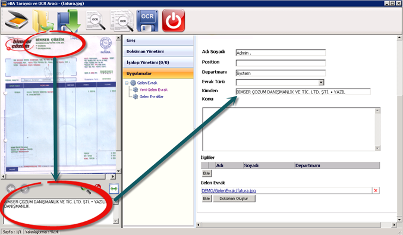Click the Doküman Oluştur button
Image resolution: width=403 pixels, height=235 pixels.
[x=234, y=199]
